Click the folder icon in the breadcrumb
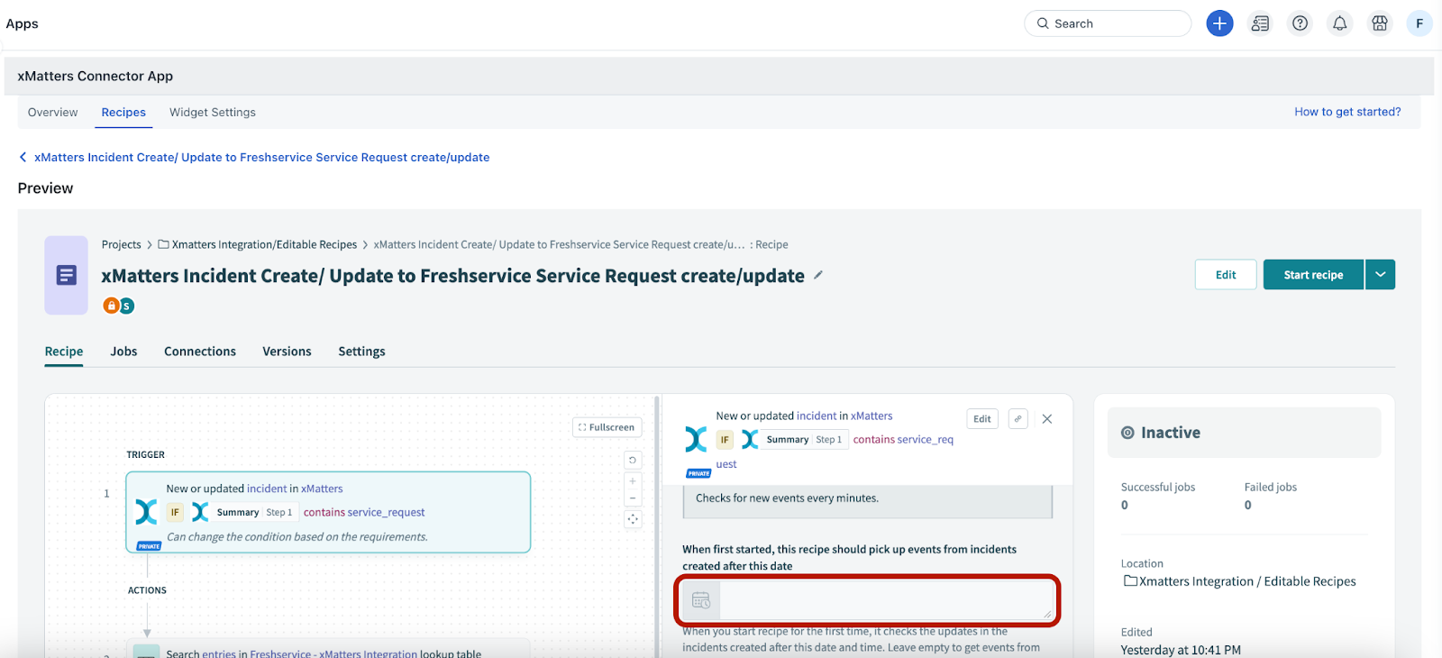 tap(163, 244)
